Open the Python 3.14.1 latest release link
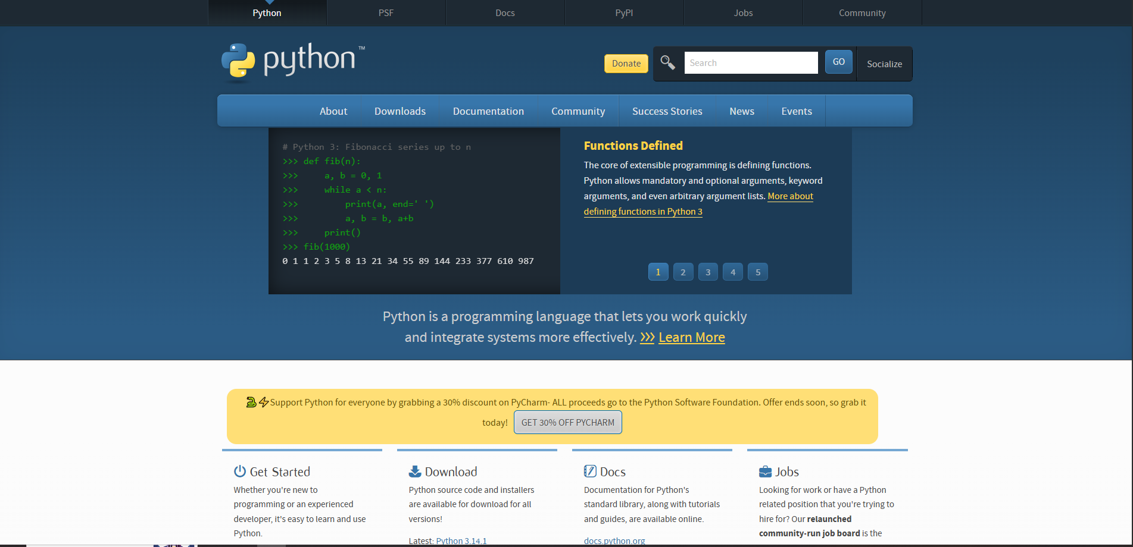This screenshot has height=547, width=1133. pos(461,541)
